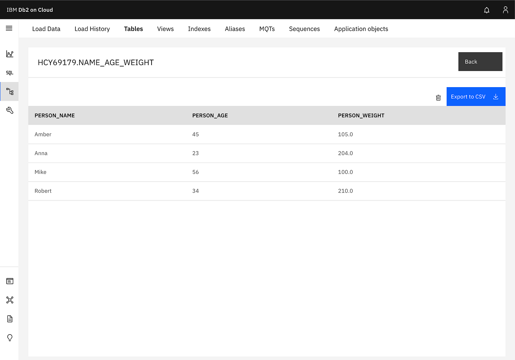Open the Sequences tab
Image resolution: width=515 pixels, height=360 pixels.
pyautogui.click(x=305, y=29)
